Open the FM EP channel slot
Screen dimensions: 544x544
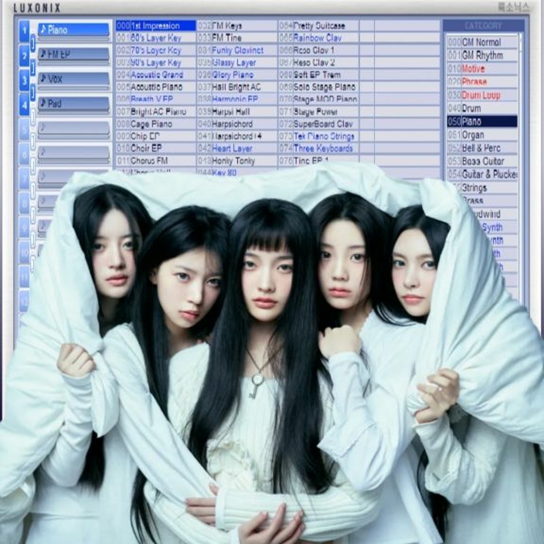click(x=74, y=54)
